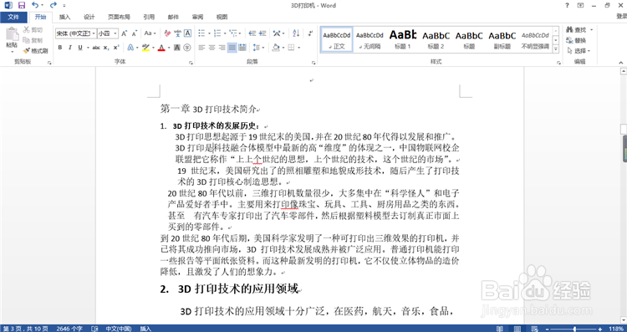Viewport: 627px width, 332px height.
Task: Toggle Bold formatting
Action: pos(60,48)
